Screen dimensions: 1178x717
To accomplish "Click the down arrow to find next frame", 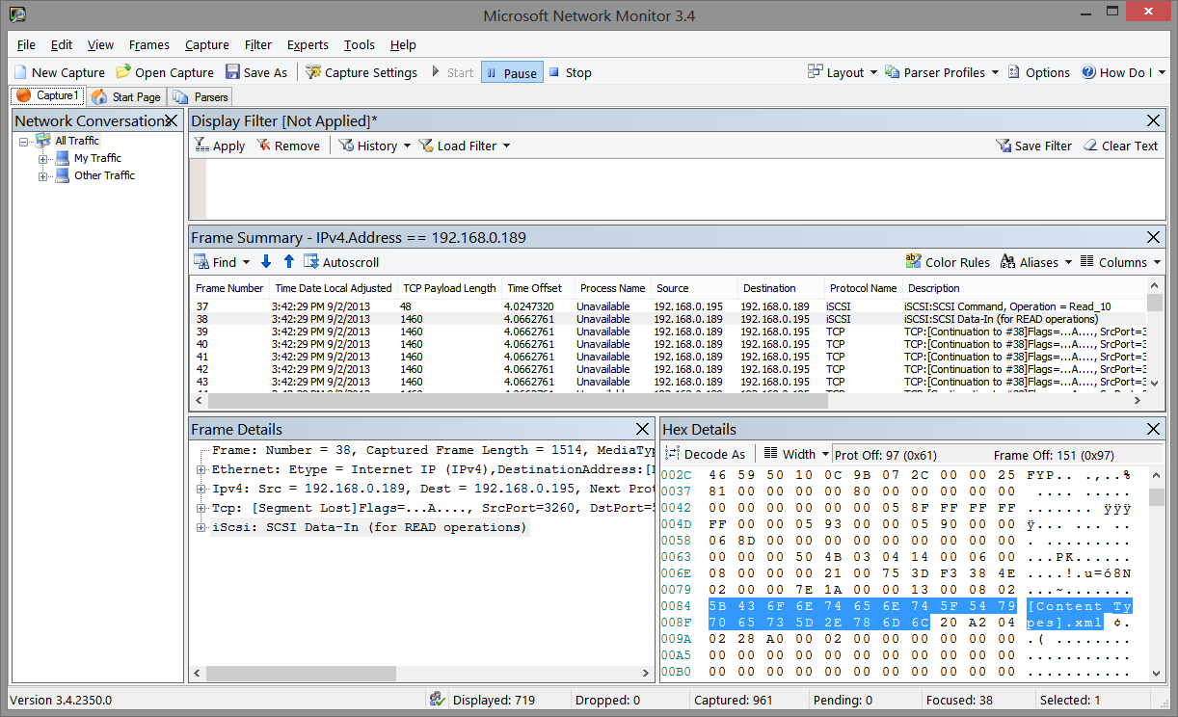I will (x=266, y=262).
